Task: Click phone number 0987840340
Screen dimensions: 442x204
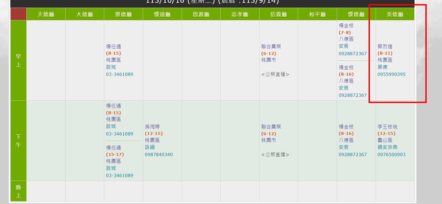Action: pyautogui.click(x=159, y=154)
